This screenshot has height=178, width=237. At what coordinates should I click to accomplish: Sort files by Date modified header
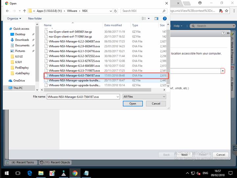point(113,25)
